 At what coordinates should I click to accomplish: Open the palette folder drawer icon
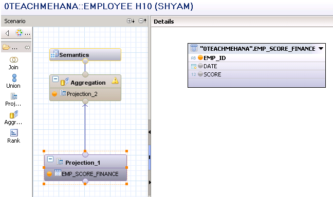click(x=6, y=47)
